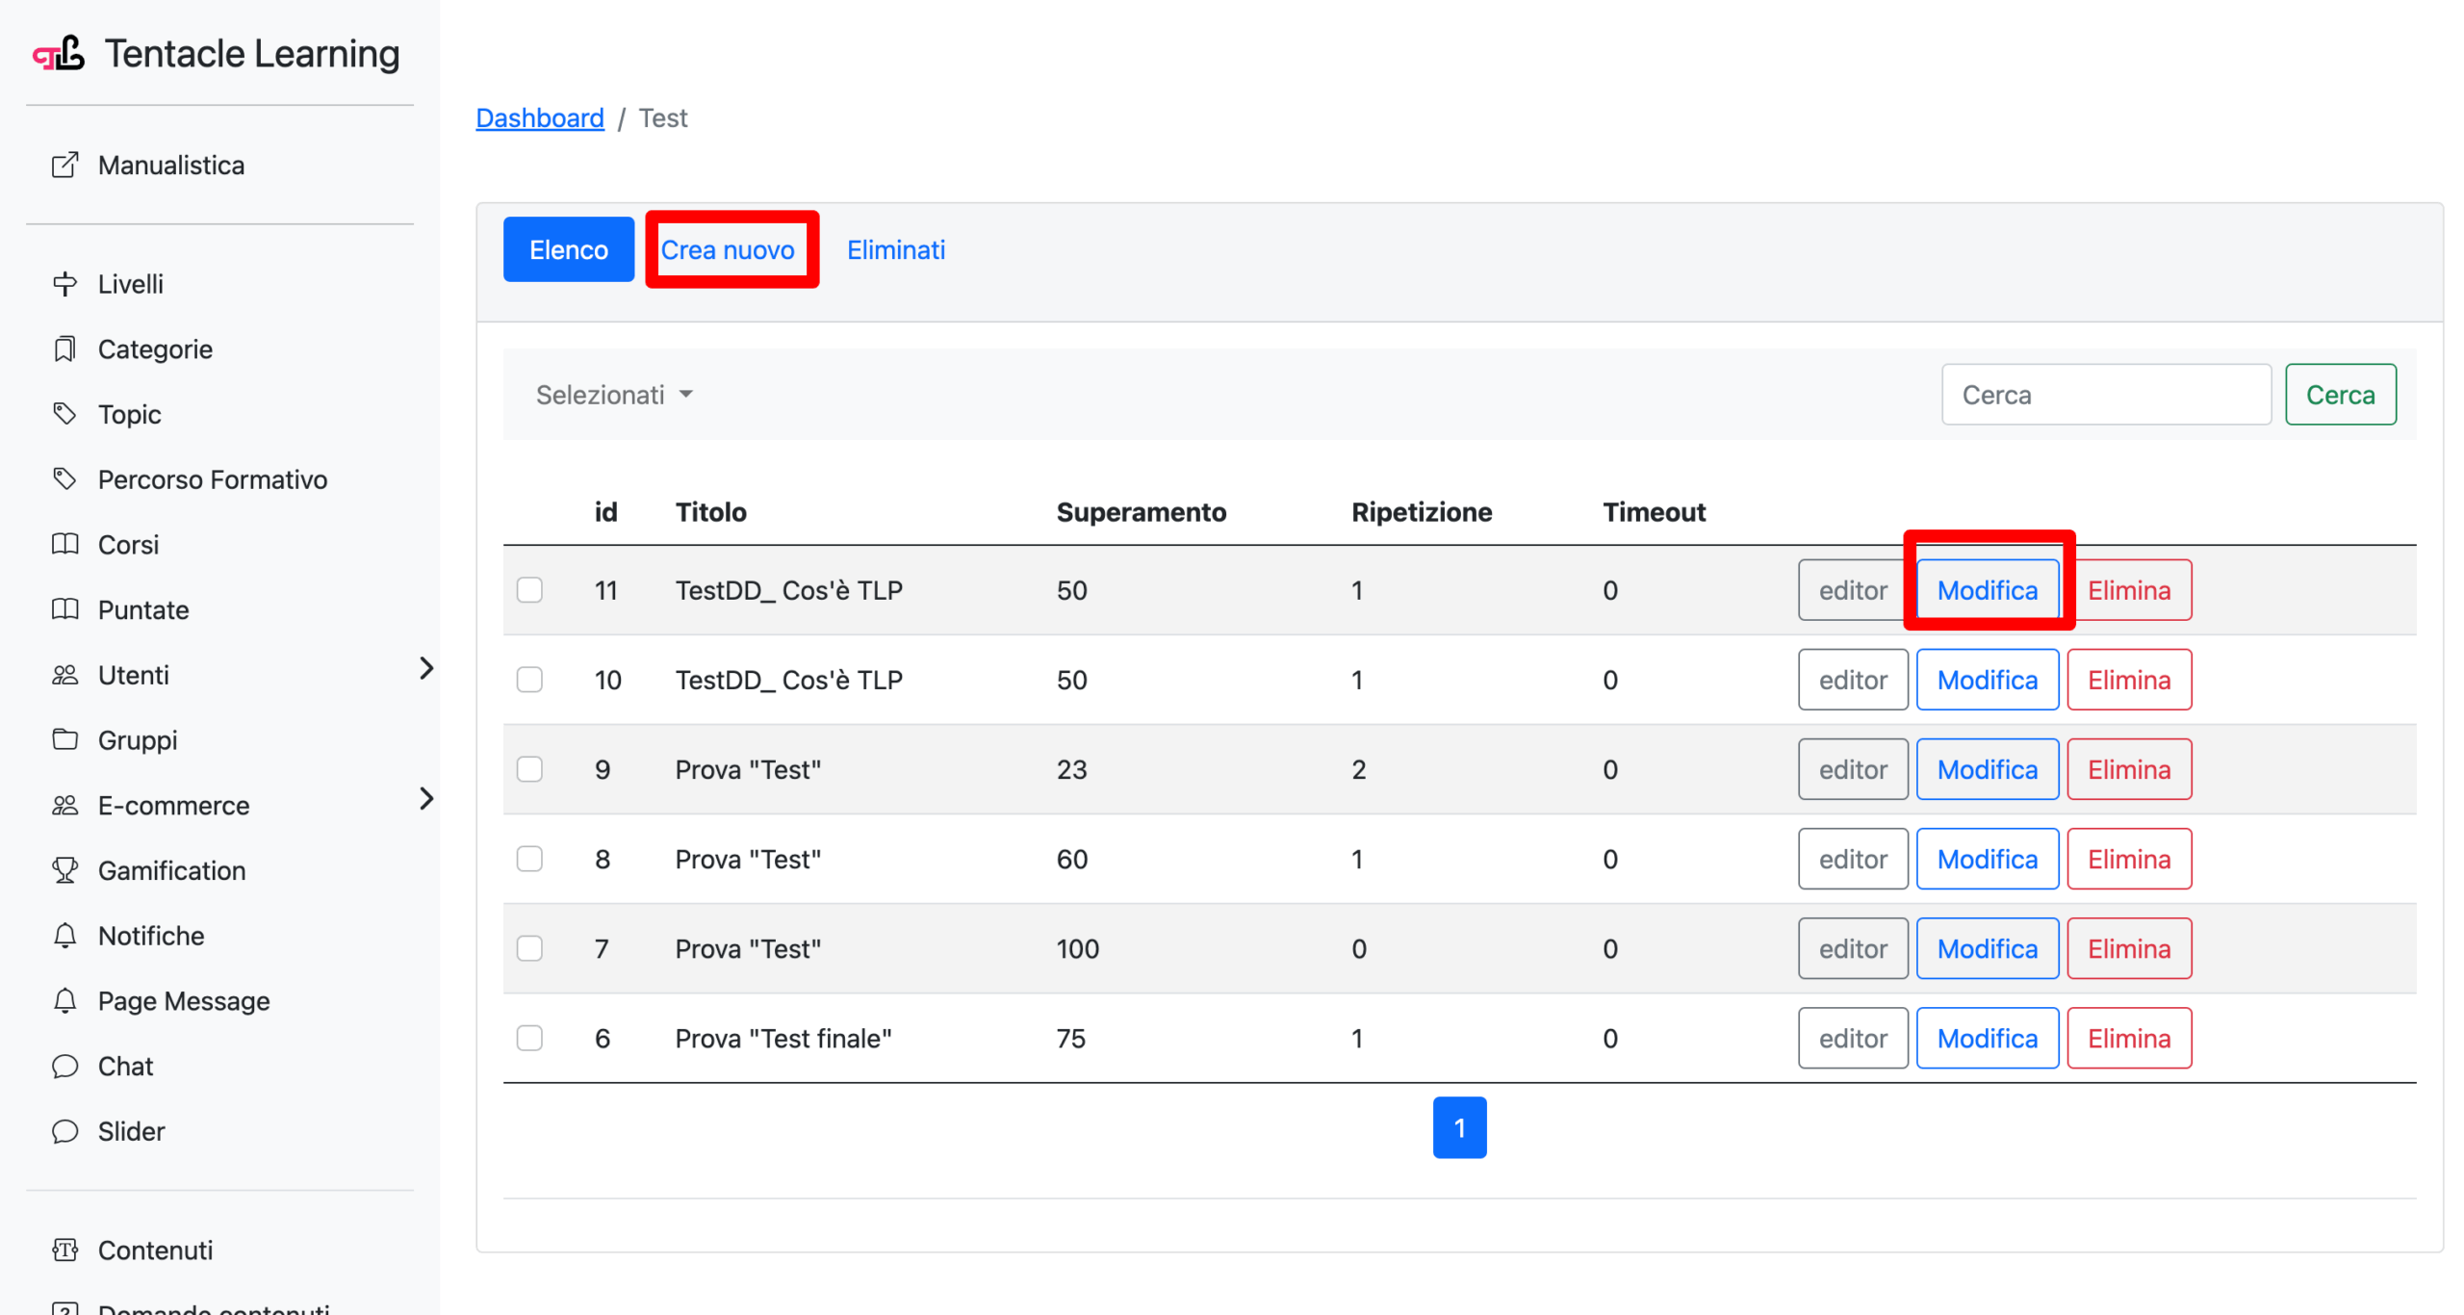
Task: Click the Gruppi folder icon
Action: (x=64, y=739)
